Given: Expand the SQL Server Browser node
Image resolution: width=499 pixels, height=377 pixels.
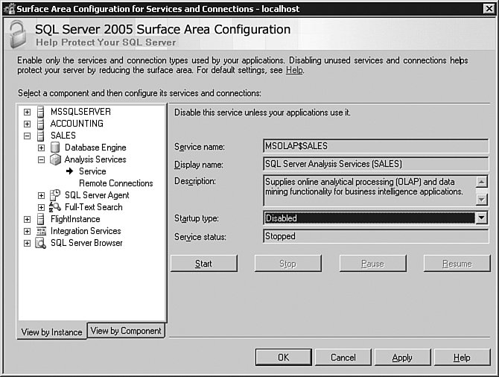Looking at the screenshot, I should pyautogui.click(x=27, y=244).
